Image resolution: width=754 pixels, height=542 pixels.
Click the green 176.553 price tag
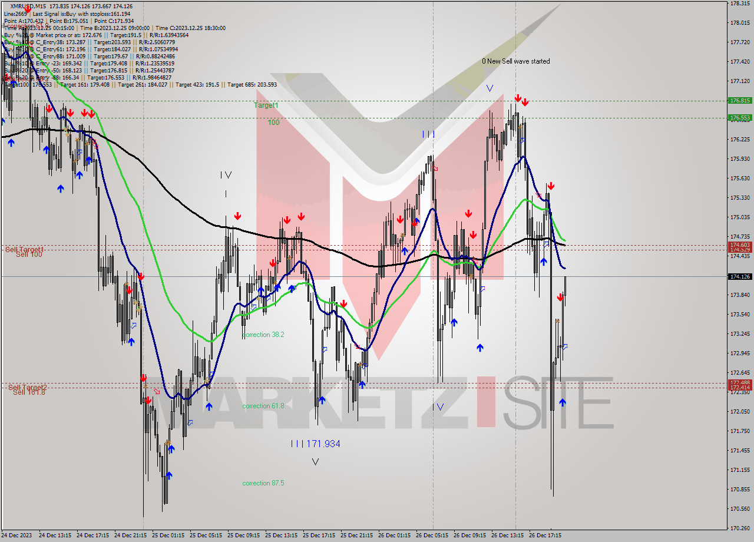pyautogui.click(x=740, y=118)
